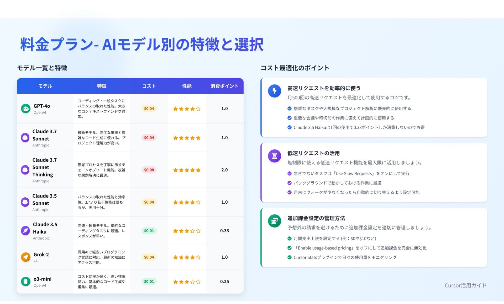
Task: Click the 料金プラン- AIモデル別の特徴と選択 title
Action: 142,44
